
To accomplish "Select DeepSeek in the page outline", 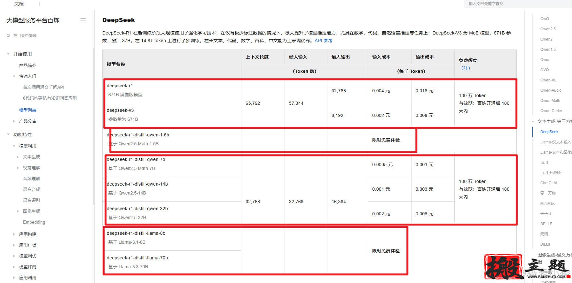I will point(549,132).
